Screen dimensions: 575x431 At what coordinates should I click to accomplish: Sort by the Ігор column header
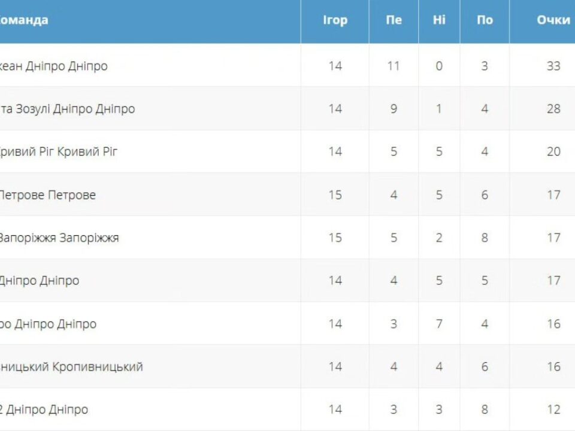[335, 20]
